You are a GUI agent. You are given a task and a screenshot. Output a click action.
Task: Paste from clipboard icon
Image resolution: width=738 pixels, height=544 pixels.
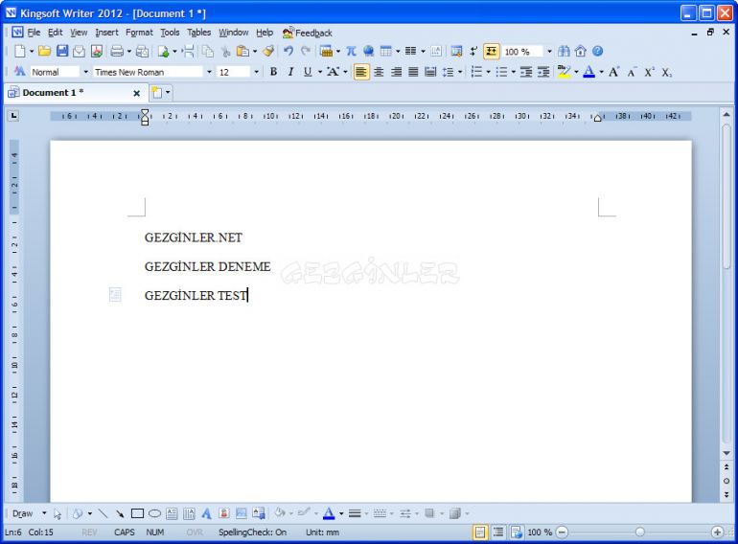pos(242,52)
